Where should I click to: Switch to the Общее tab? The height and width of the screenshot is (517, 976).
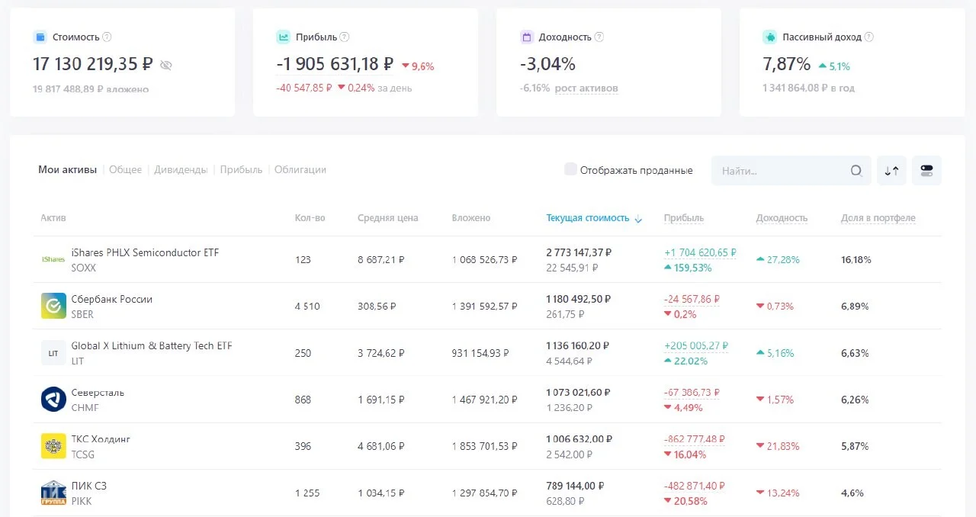coord(125,169)
